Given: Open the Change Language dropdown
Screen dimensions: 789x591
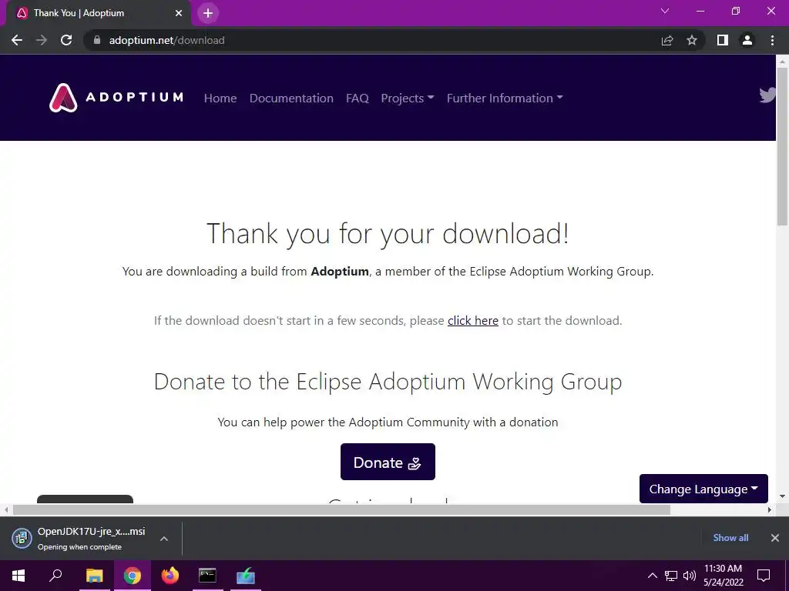Looking at the screenshot, I should click(x=703, y=489).
